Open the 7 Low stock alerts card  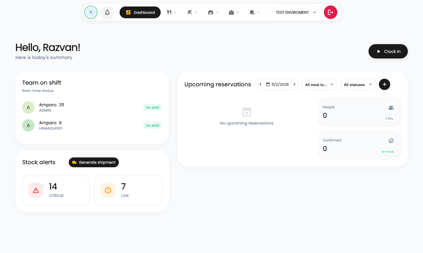pos(128,190)
